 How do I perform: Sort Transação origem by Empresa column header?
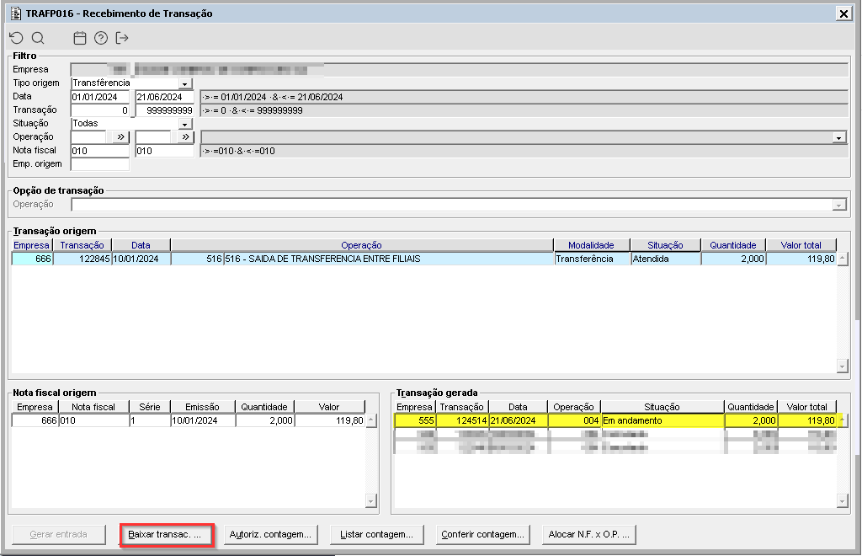pyautogui.click(x=32, y=245)
